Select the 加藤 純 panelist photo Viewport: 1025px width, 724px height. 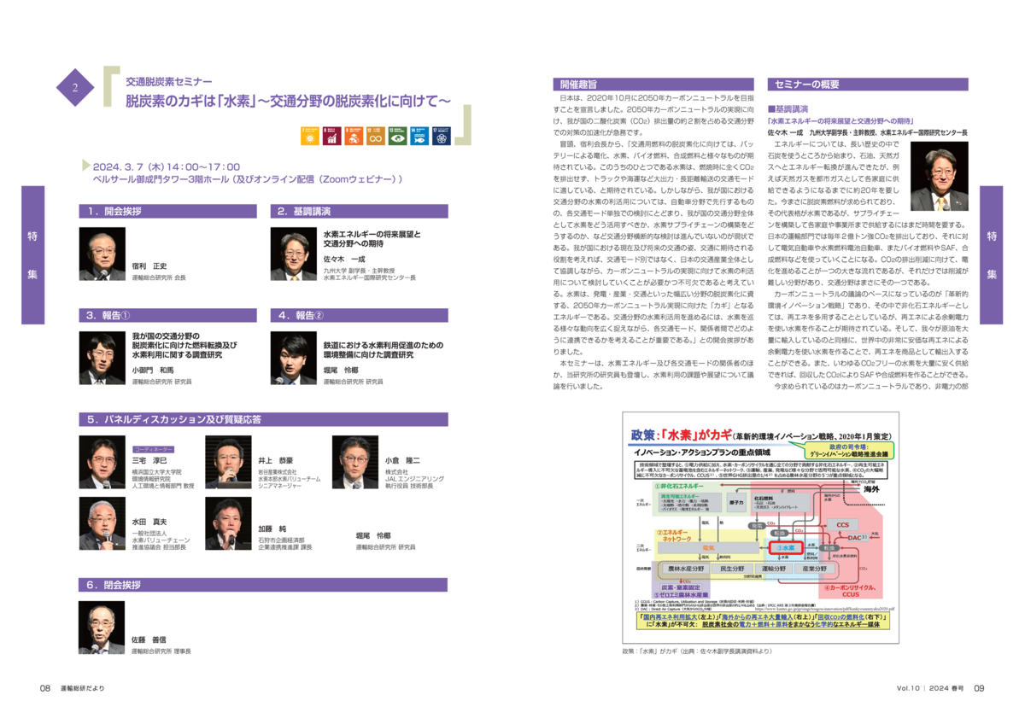click(x=228, y=524)
